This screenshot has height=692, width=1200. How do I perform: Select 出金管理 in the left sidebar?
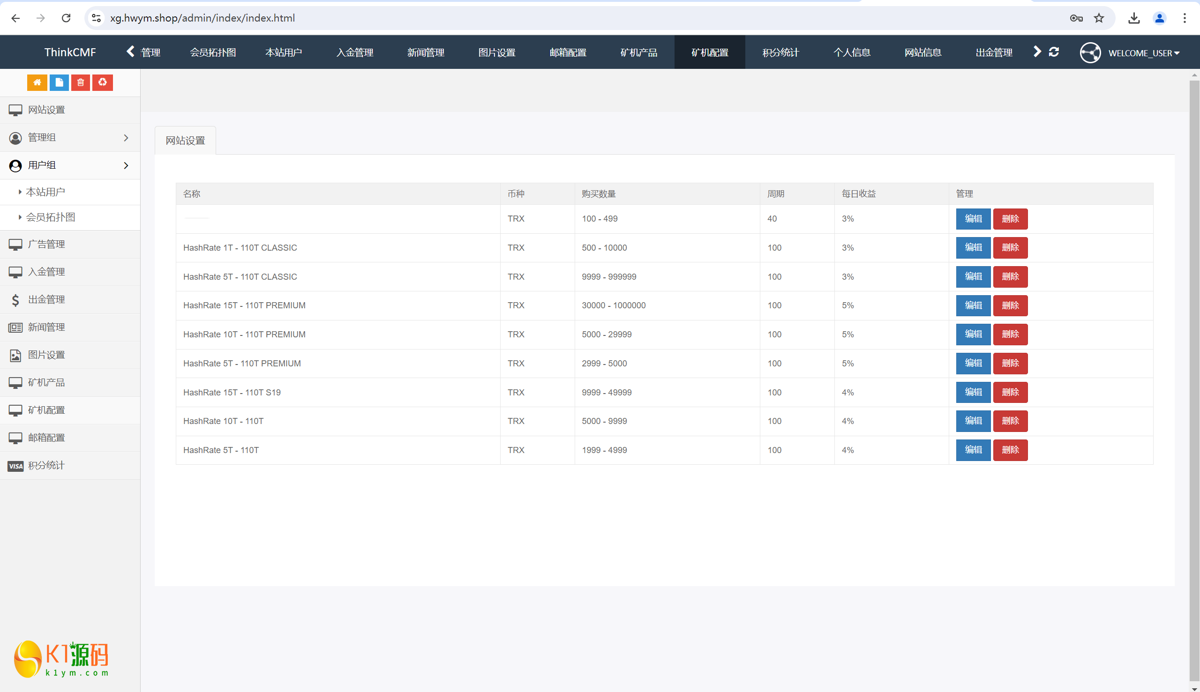coord(46,299)
